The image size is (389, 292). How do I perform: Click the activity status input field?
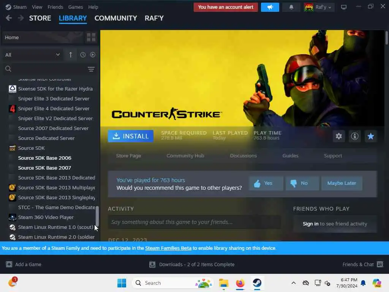pos(194,222)
